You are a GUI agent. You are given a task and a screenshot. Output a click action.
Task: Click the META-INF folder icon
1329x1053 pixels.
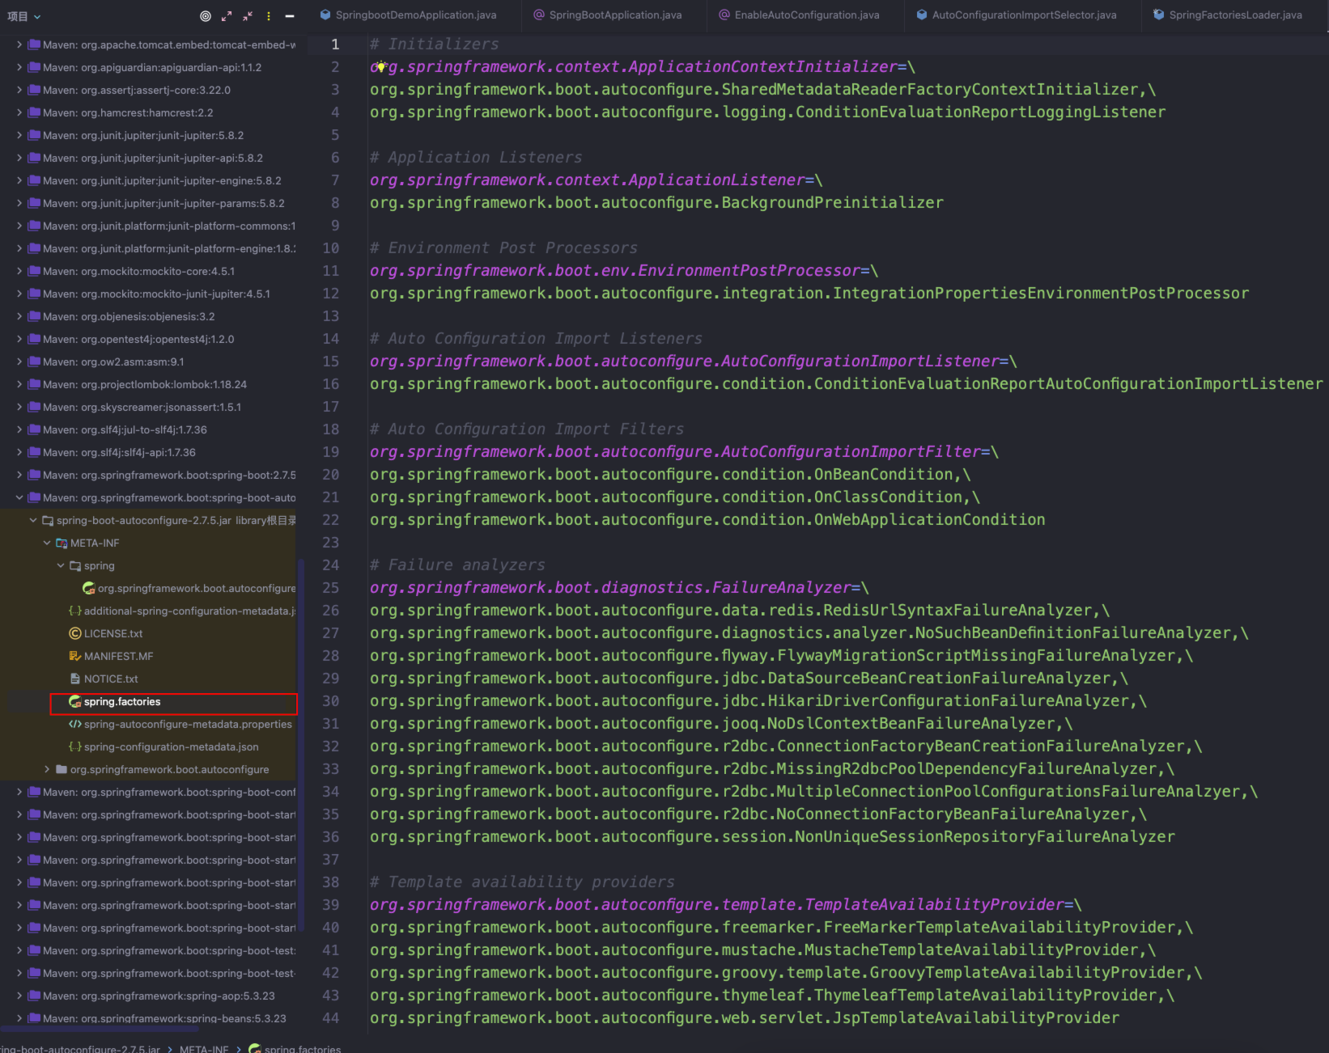click(x=62, y=543)
